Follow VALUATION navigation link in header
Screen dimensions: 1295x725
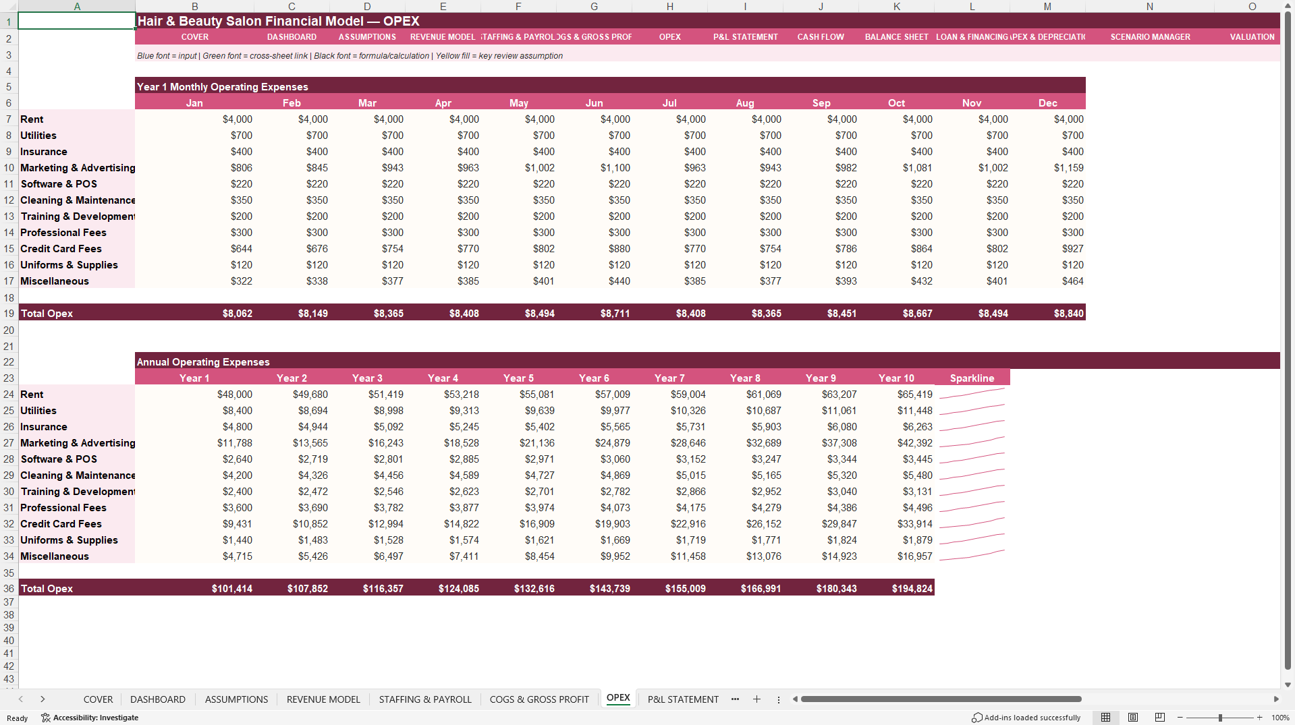[1252, 37]
